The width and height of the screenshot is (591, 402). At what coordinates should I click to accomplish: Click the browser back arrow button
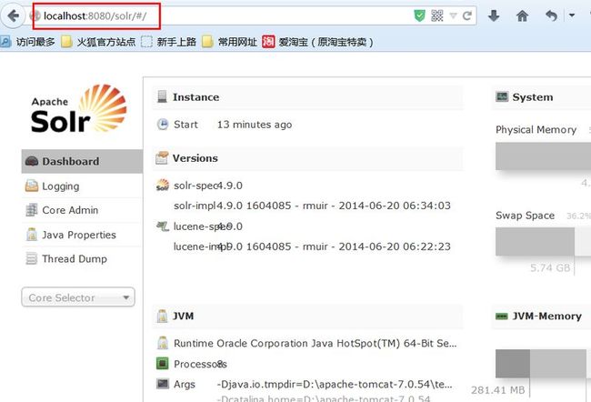[13, 15]
